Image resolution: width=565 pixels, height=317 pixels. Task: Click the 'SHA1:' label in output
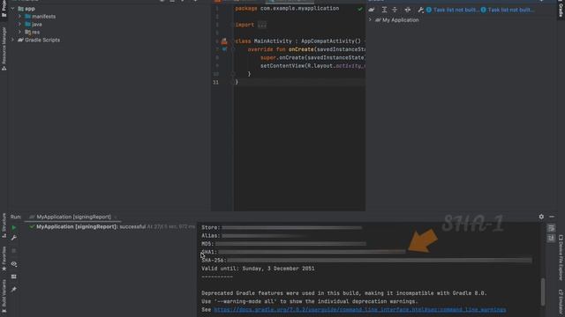209,252
